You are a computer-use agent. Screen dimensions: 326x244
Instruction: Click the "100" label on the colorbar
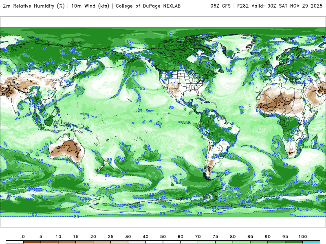point(303,237)
